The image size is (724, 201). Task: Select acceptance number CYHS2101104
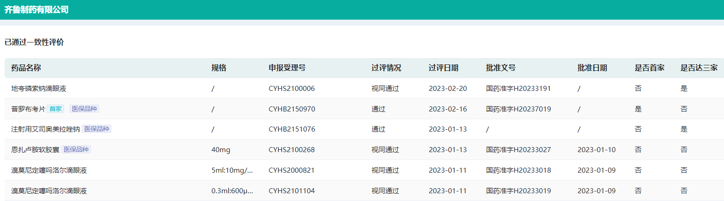pos(292,191)
